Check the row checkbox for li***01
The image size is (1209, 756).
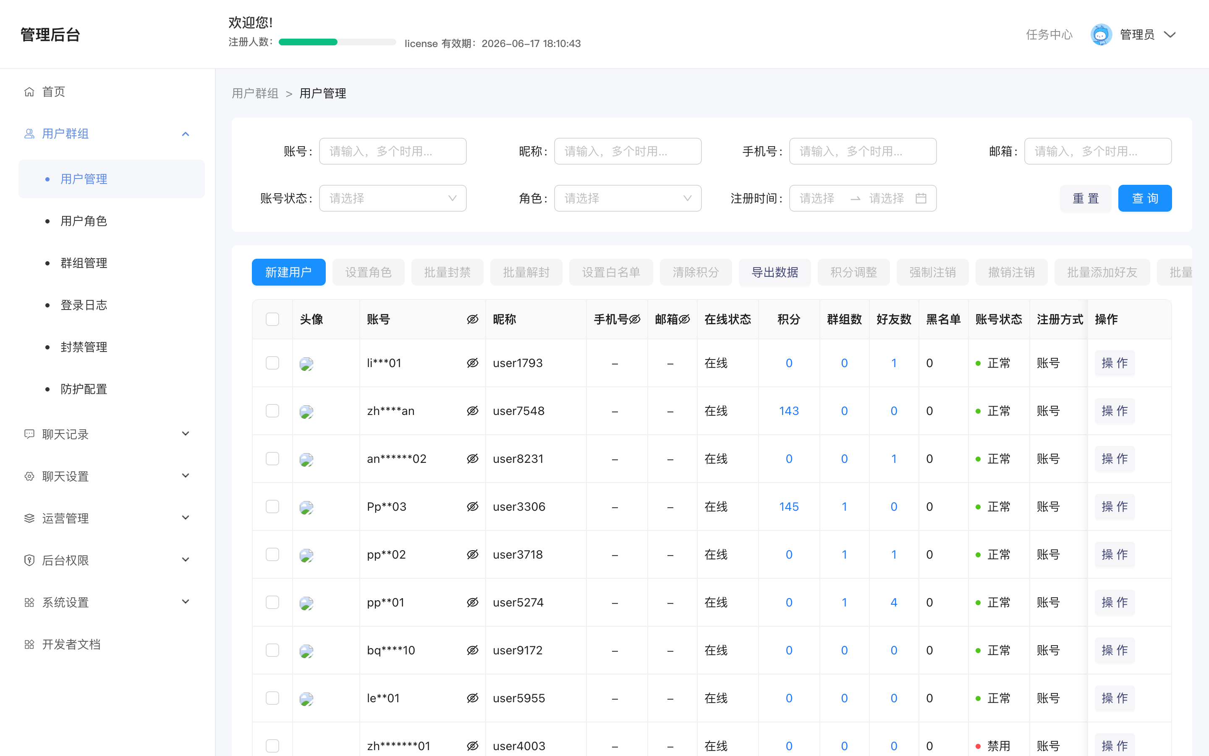pos(272,363)
